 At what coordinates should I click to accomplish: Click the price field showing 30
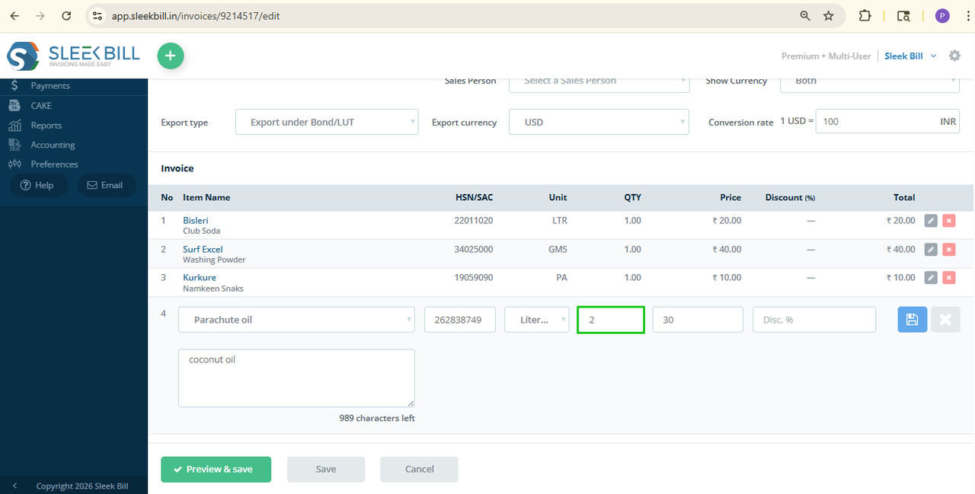click(698, 320)
